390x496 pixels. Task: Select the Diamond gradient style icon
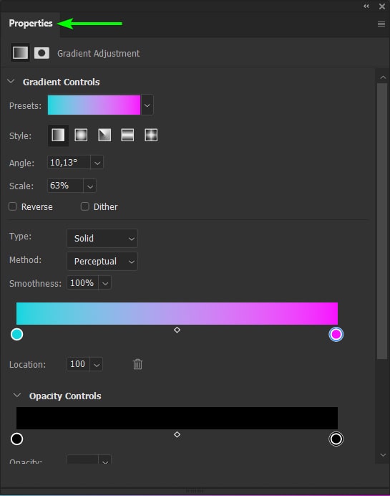point(151,135)
